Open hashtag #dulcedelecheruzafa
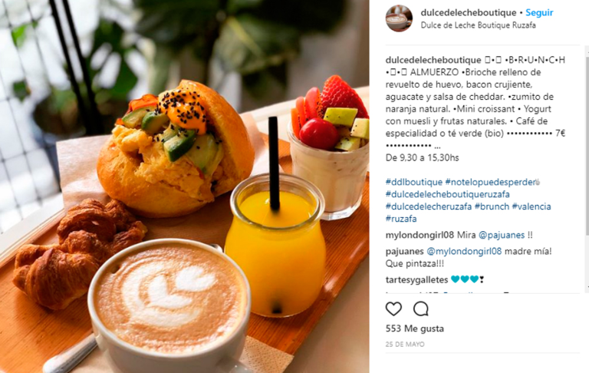 [429, 206]
